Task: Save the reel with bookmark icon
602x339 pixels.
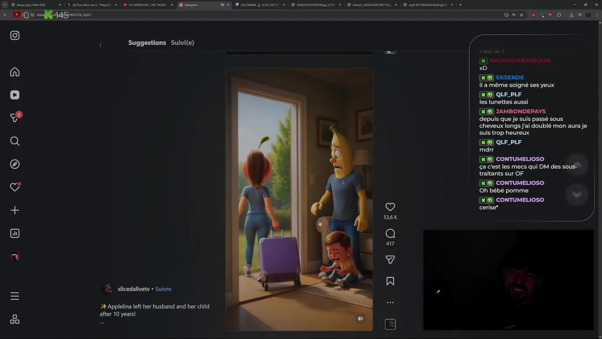Action: click(390, 281)
